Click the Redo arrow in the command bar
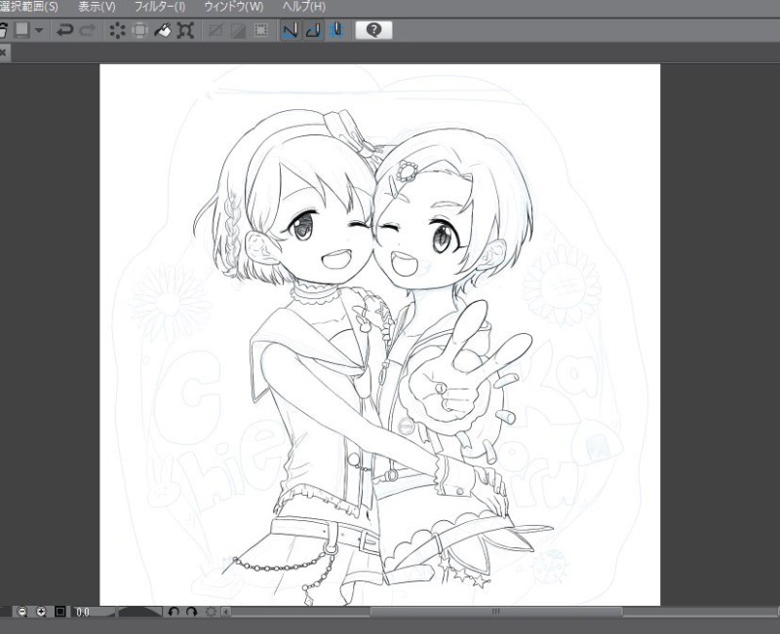Screen dimensions: 780x634 (x=88, y=30)
